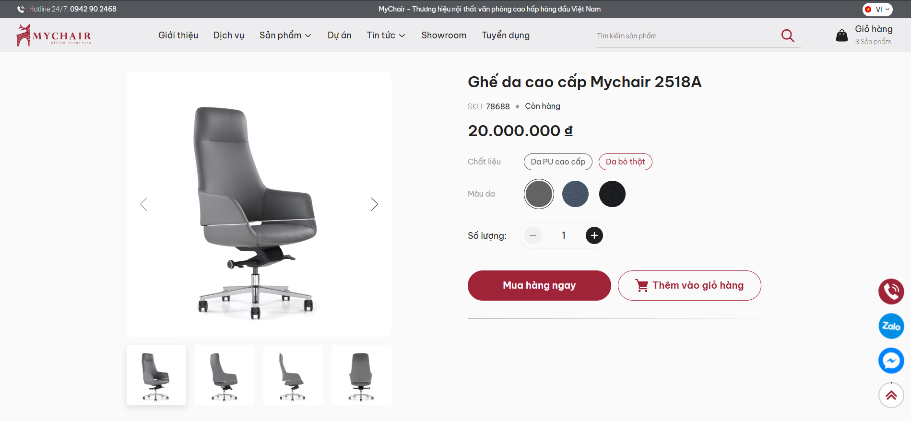Open Facebook Messenger chat icon
This screenshot has height=421, width=911.
point(891,361)
